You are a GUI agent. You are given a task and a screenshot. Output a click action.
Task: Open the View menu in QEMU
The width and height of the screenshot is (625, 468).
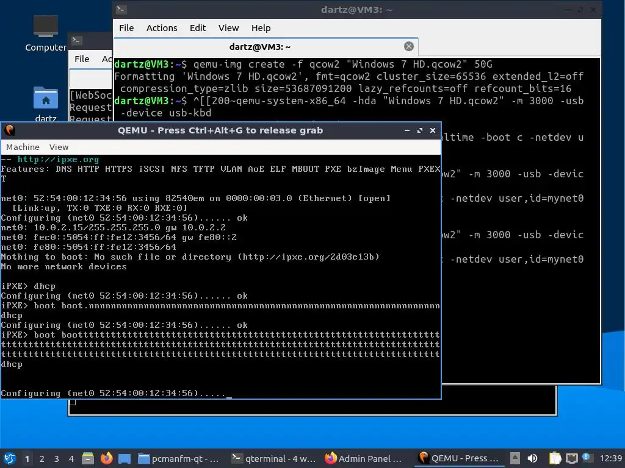[59, 147]
